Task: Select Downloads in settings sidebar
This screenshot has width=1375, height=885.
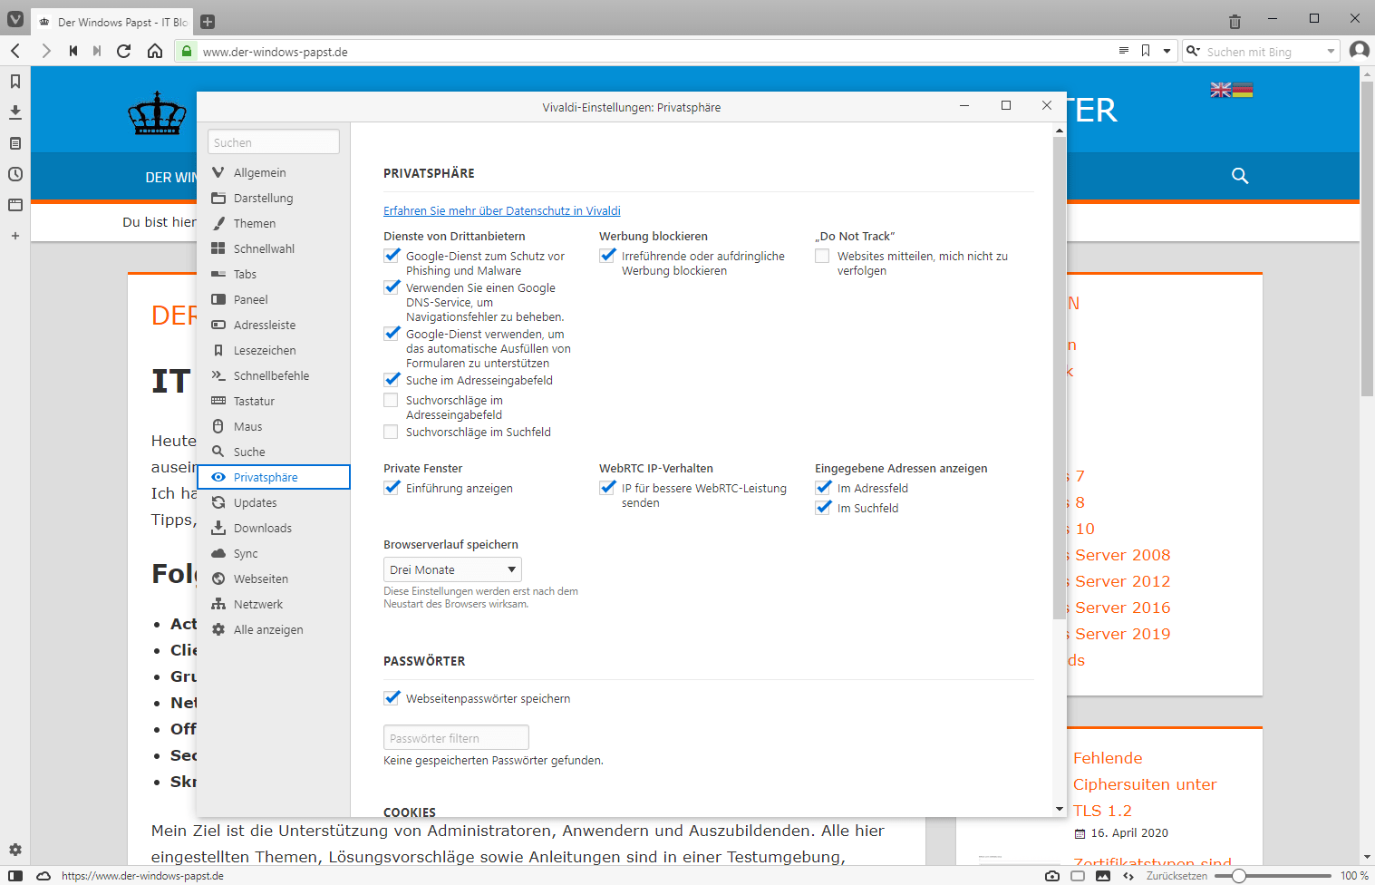Action: tap(262, 528)
